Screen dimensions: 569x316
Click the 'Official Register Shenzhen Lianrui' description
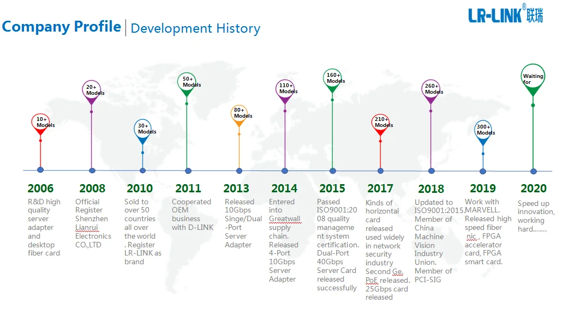(x=93, y=223)
